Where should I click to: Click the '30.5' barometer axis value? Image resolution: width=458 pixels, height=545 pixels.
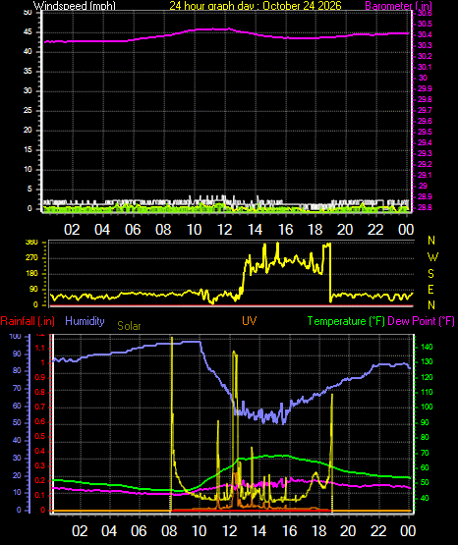[425, 24]
